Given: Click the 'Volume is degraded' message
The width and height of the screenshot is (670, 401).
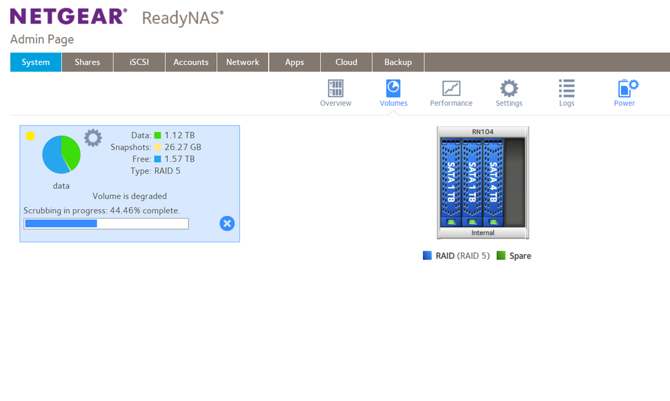Looking at the screenshot, I should (130, 196).
